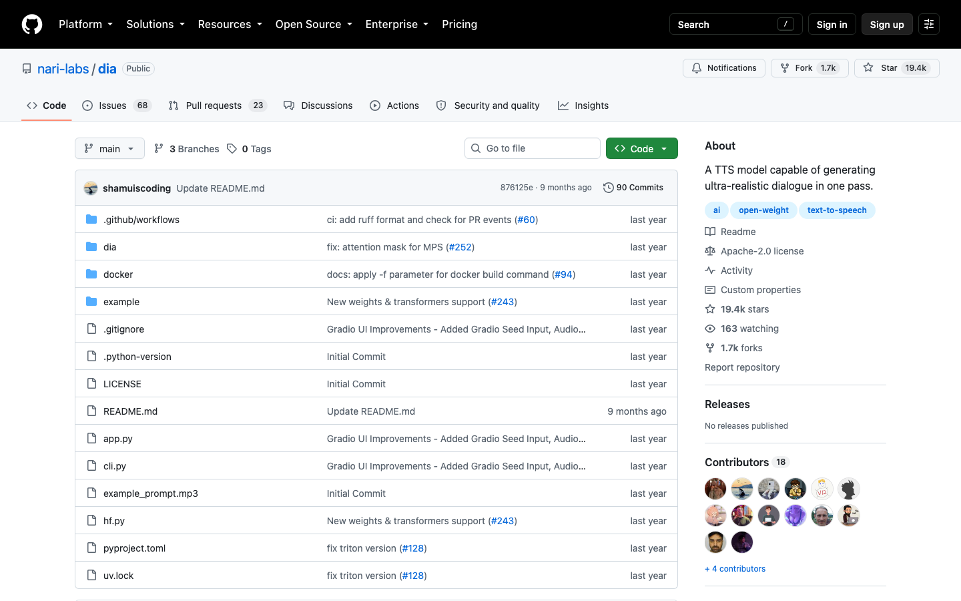Click the file icon beside hf.py
The width and height of the screenshot is (961, 601).
[x=91, y=521]
